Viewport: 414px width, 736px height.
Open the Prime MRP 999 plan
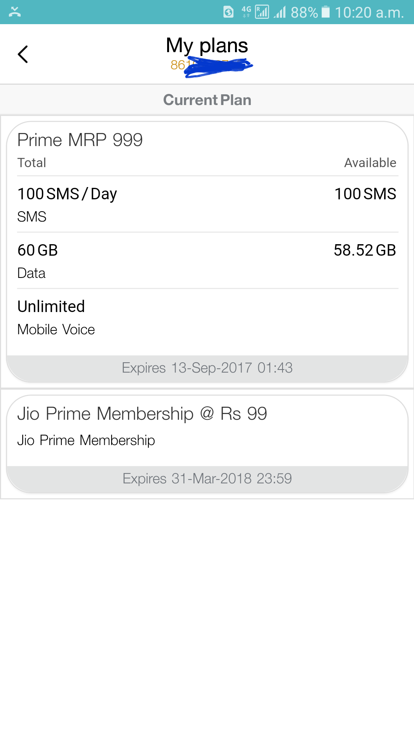pos(80,140)
